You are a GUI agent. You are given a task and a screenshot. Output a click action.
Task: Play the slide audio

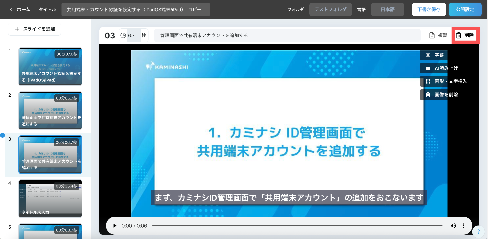[115, 226]
